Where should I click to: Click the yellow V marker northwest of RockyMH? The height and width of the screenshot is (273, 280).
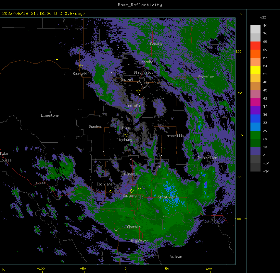(x=57, y=60)
